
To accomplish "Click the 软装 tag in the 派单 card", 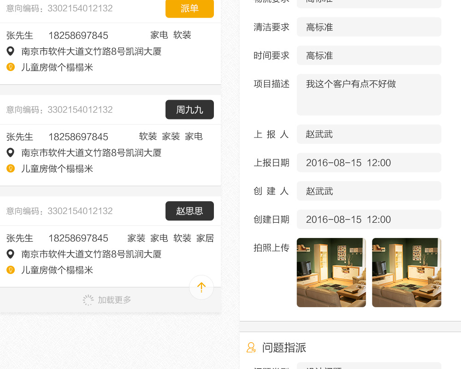I will click(182, 35).
